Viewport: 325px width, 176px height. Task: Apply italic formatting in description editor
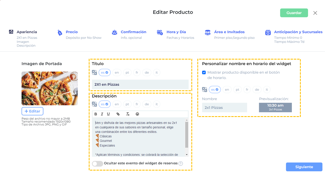tap(102, 114)
